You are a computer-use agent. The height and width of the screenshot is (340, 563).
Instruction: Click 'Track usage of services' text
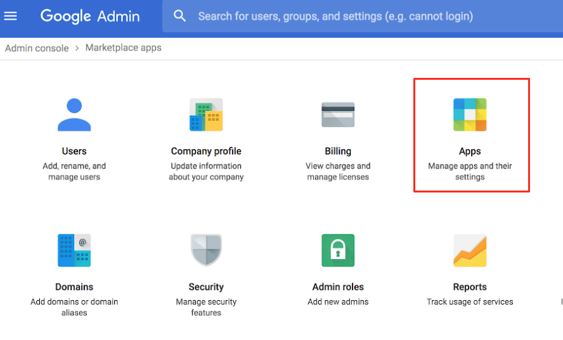coord(470,302)
